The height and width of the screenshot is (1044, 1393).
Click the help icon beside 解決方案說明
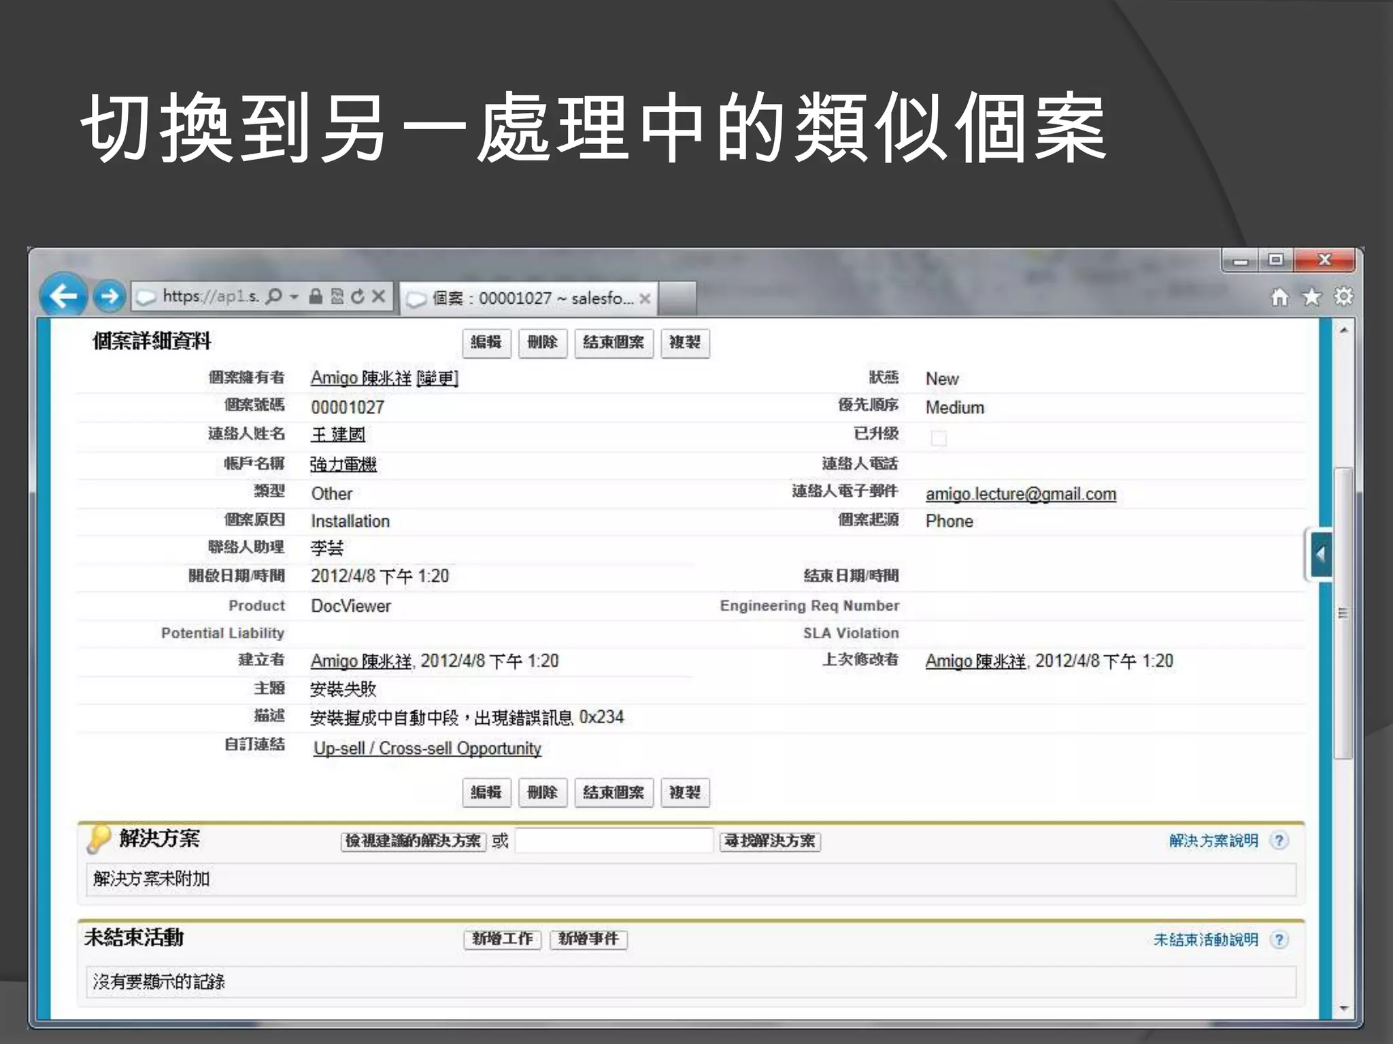pyautogui.click(x=1279, y=841)
